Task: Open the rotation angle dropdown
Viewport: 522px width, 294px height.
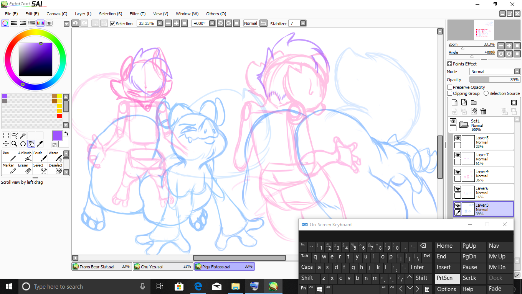Action: 212,23
